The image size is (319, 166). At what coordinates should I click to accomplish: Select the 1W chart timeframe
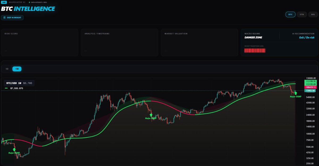pos(17,69)
